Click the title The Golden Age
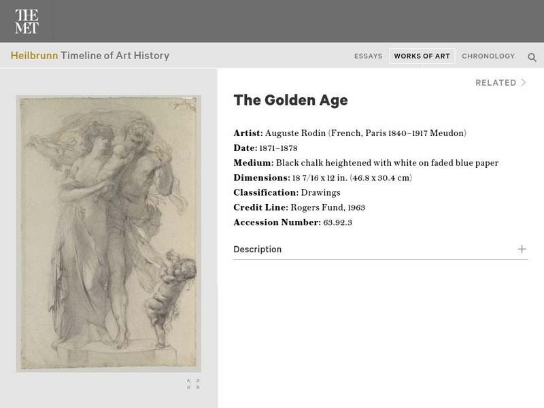This screenshot has width=544, height=408. coord(290,101)
